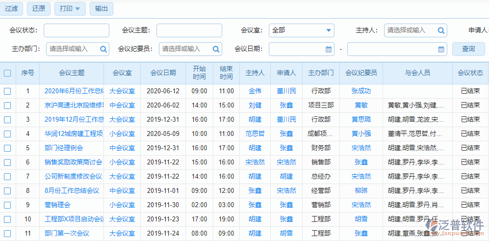The width and height of the screenshot is (489, 241).
Task: Sort by the 会议日期 column header
Action: pos(163,73)
